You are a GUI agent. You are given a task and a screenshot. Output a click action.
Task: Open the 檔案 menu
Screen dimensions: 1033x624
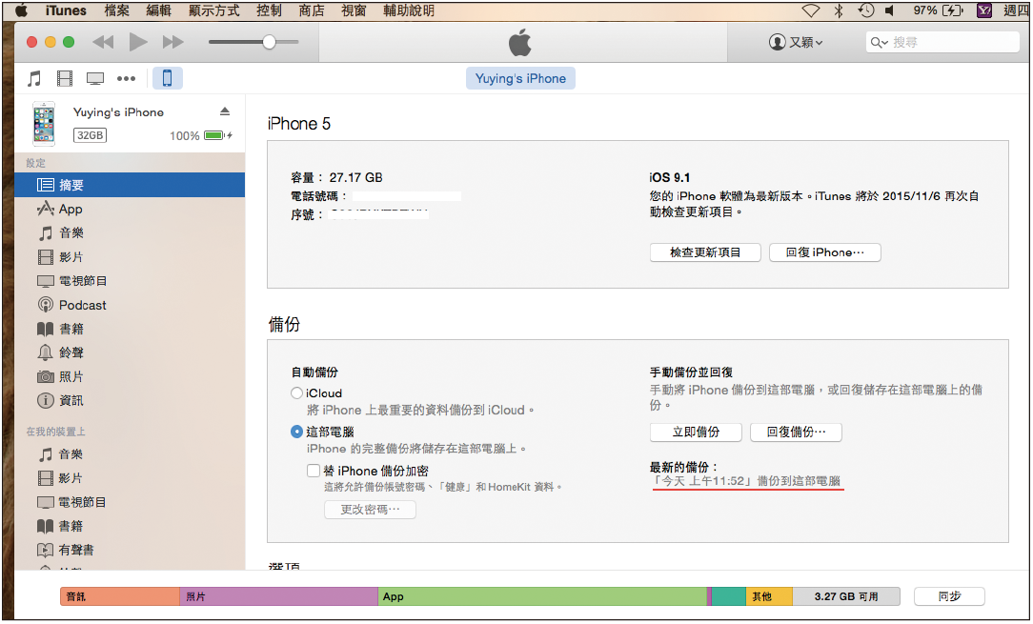[x=116, y=10]
